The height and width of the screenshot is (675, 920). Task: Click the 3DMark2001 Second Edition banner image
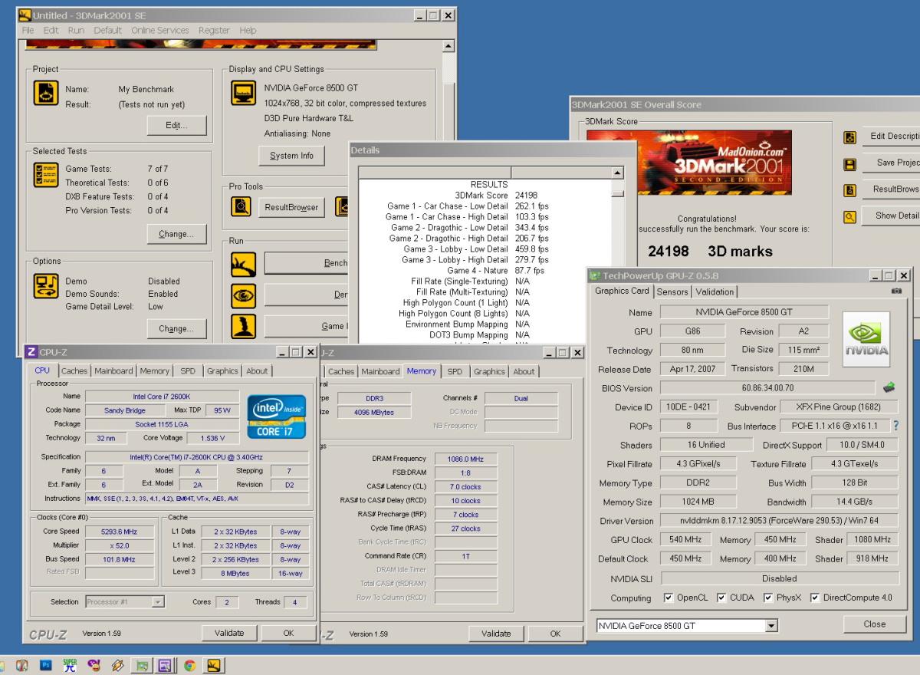[689, 162]
